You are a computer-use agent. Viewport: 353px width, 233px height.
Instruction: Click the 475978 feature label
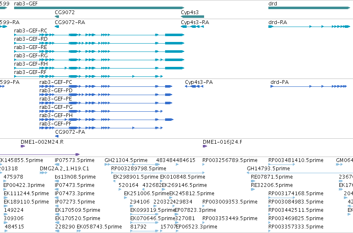click(13, 177)
